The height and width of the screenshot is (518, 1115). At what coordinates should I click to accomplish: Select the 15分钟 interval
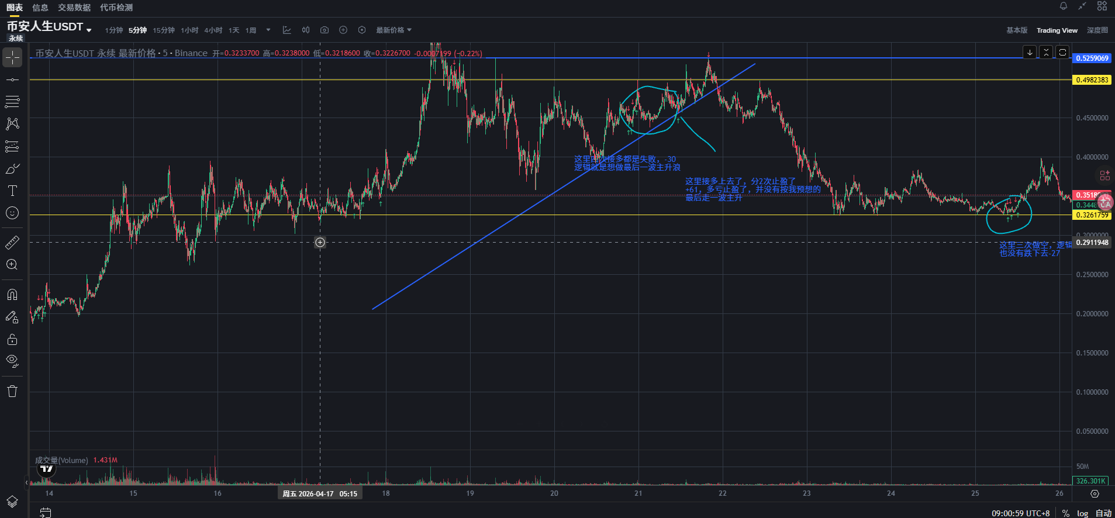164,30
